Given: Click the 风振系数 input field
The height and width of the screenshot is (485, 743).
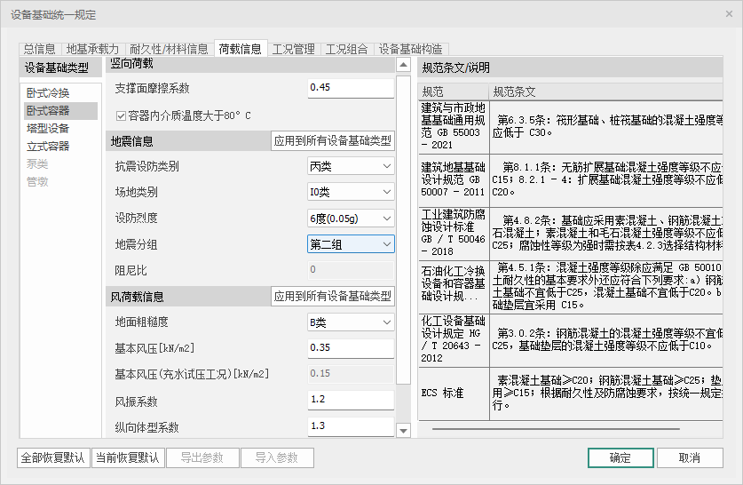Looking at the screenshot, I should [351, 400].
